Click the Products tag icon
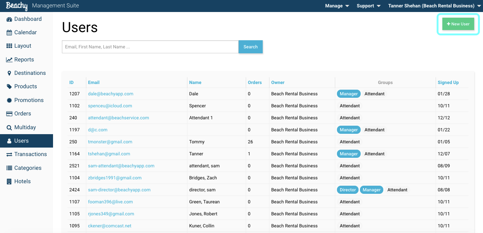 click(9, 86)
